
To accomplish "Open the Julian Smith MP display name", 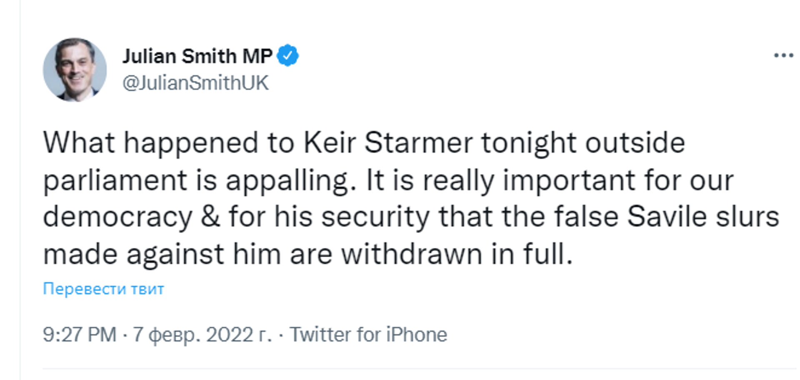I will [x=197, y=56].
